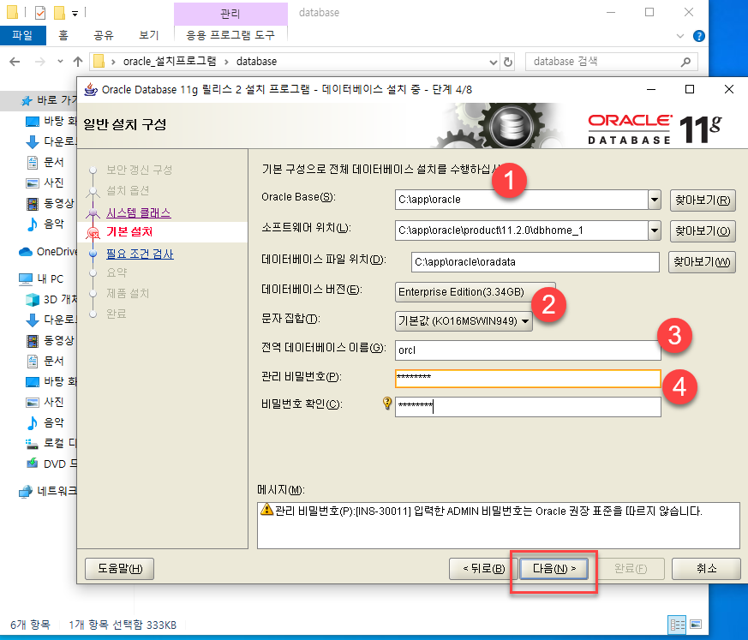Open 응용 프로그램 도구 tab
The image size is (748, 640).
point(230,35)
